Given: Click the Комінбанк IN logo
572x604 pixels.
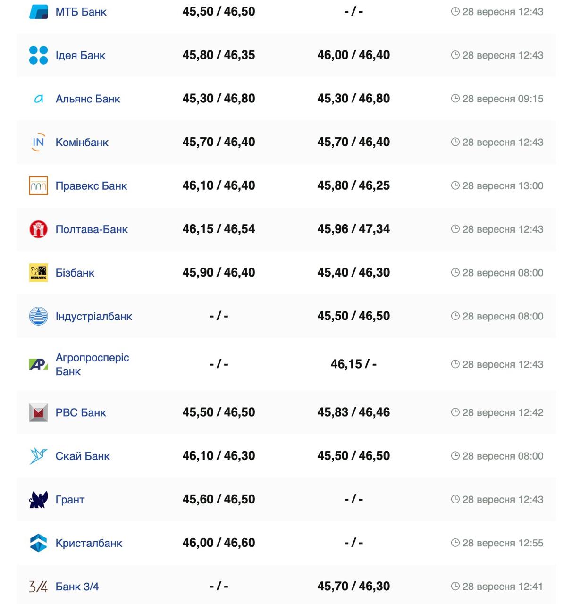Looking at the screenshot, I should pyautogui.click(x=38, y=142).
